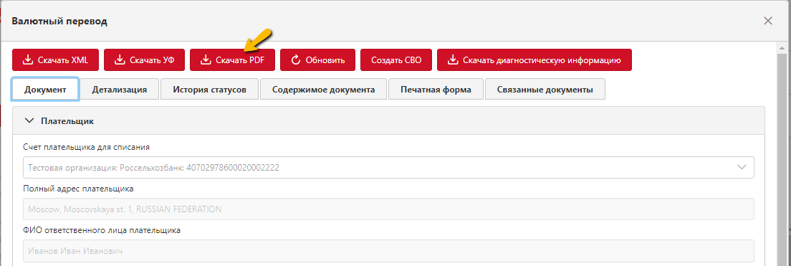
Task: Click Скачать диагностическую информацию button text
Action: pos(541,60)
